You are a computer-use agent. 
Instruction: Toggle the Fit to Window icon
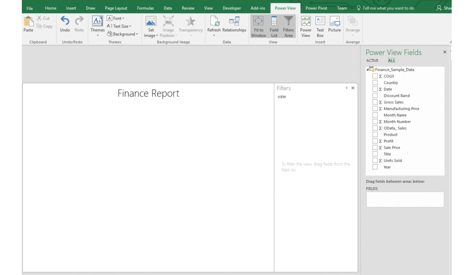click(x=258, y=21)
